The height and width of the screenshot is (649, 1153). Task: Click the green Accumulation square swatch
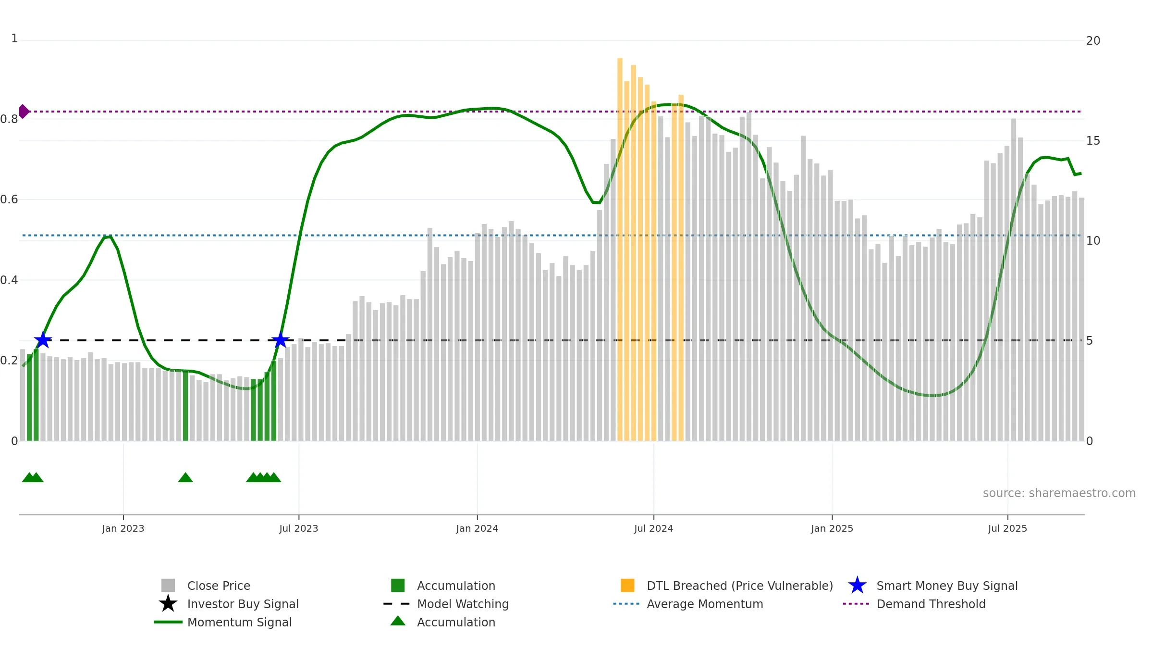pyautogui.click(x=398, y=586)
